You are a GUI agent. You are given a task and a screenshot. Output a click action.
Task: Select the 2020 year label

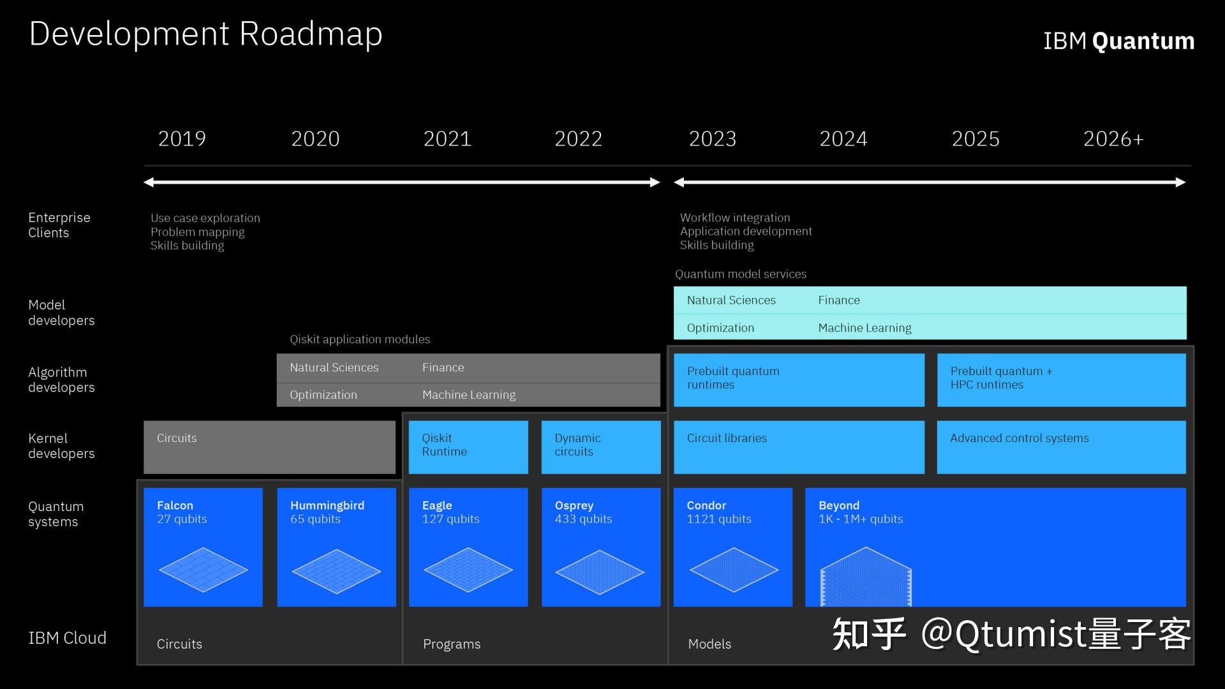[315, 138]
